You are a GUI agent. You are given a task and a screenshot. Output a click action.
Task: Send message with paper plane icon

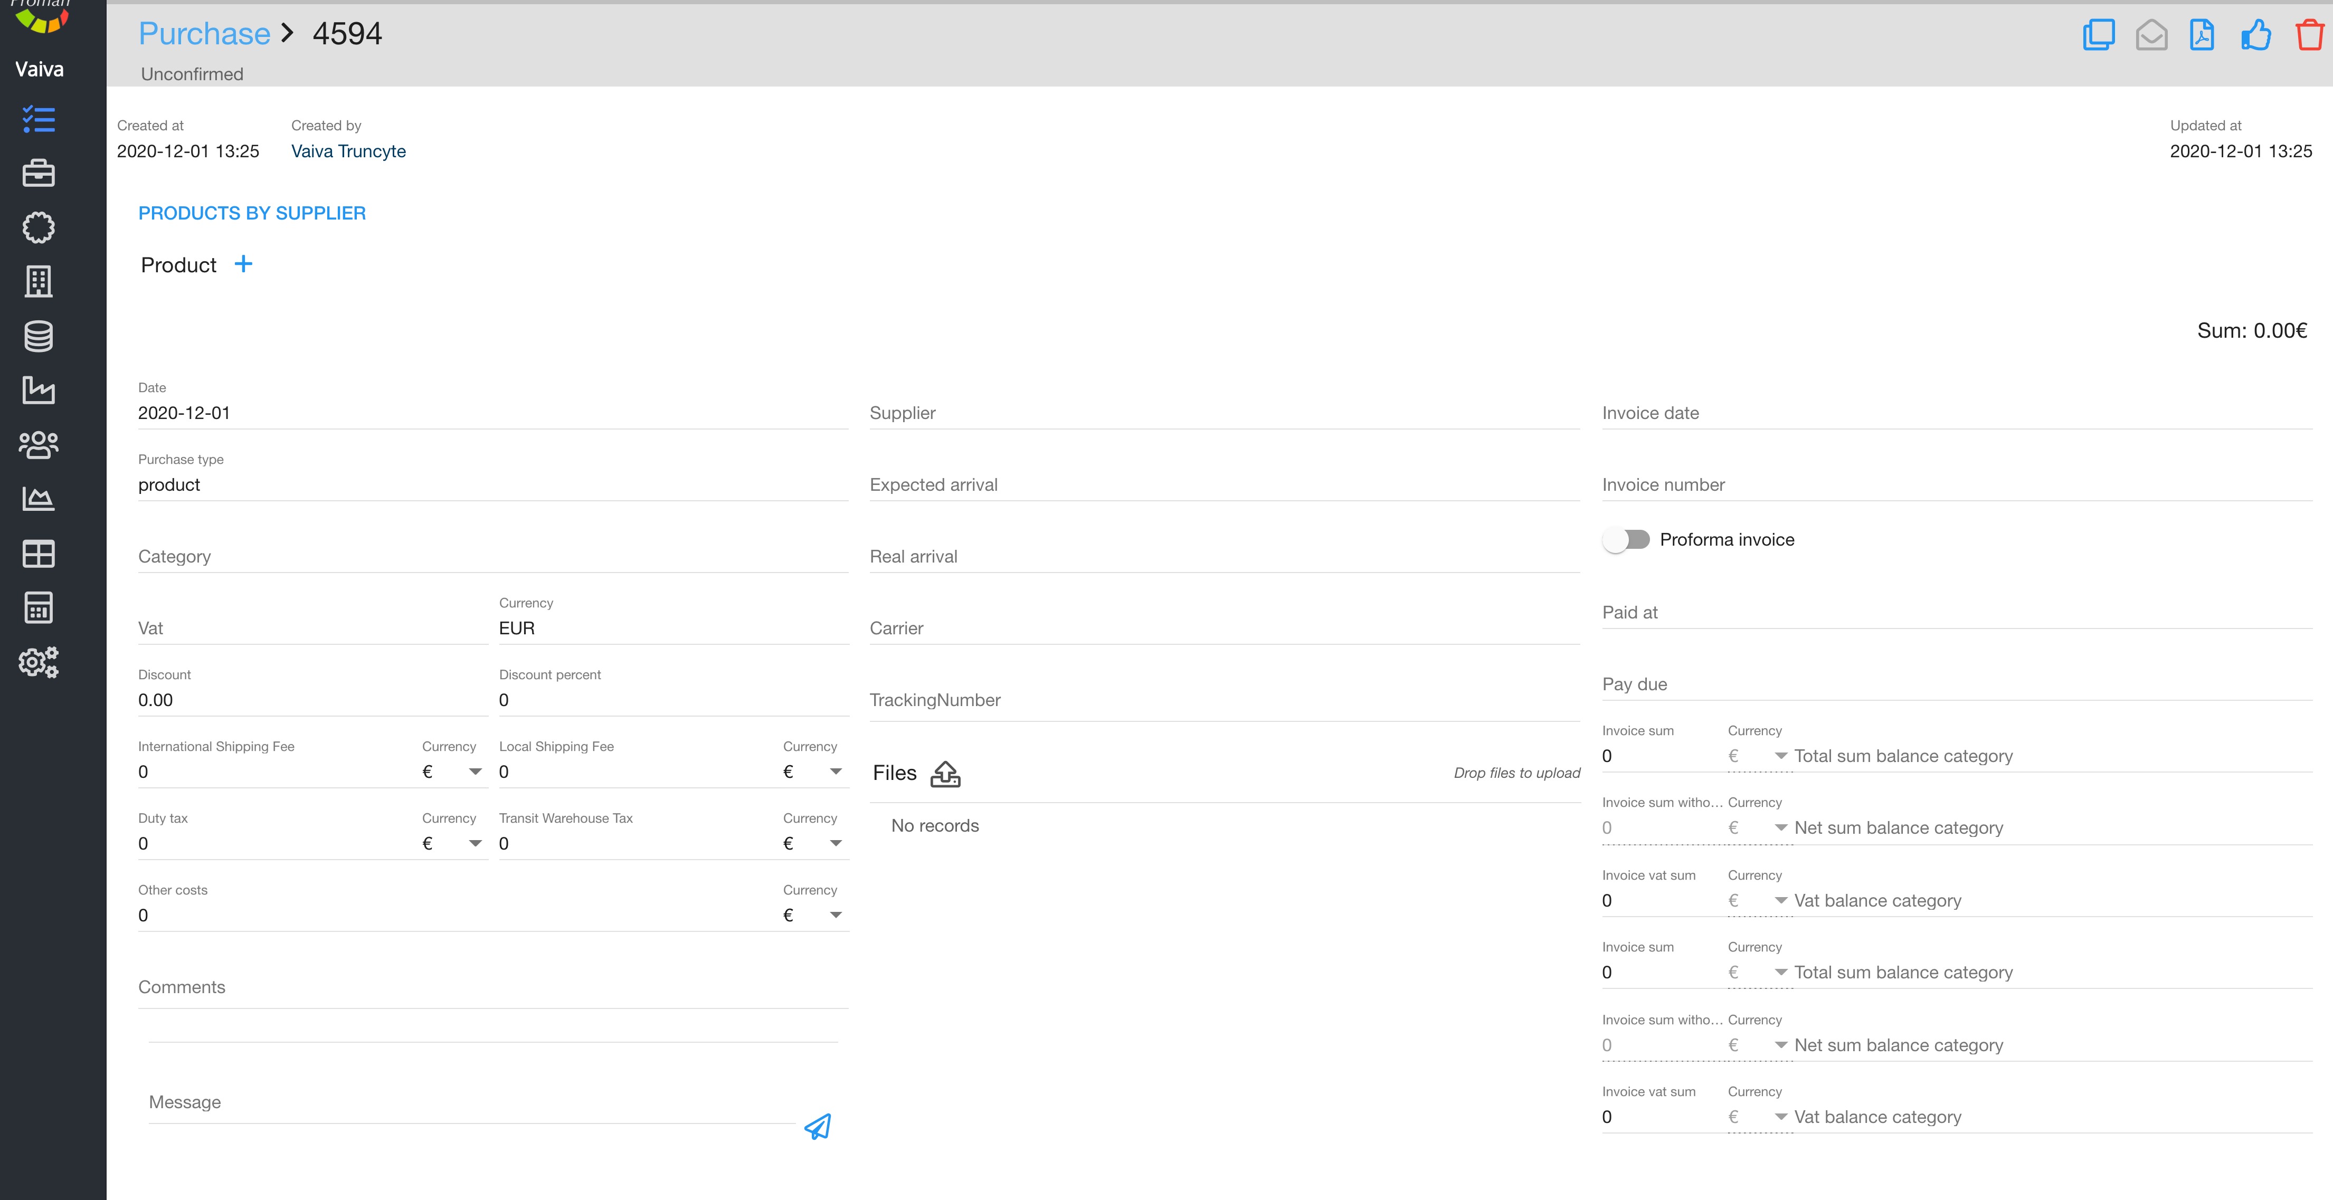coord(817,1126)
